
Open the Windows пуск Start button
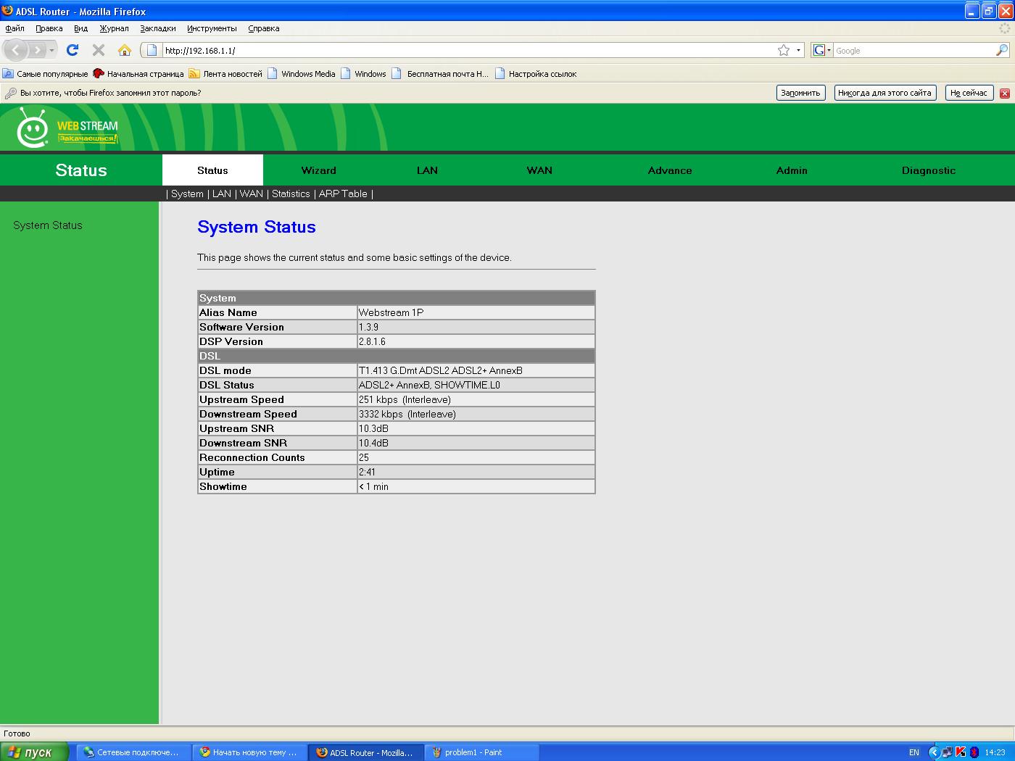(33, 752)
